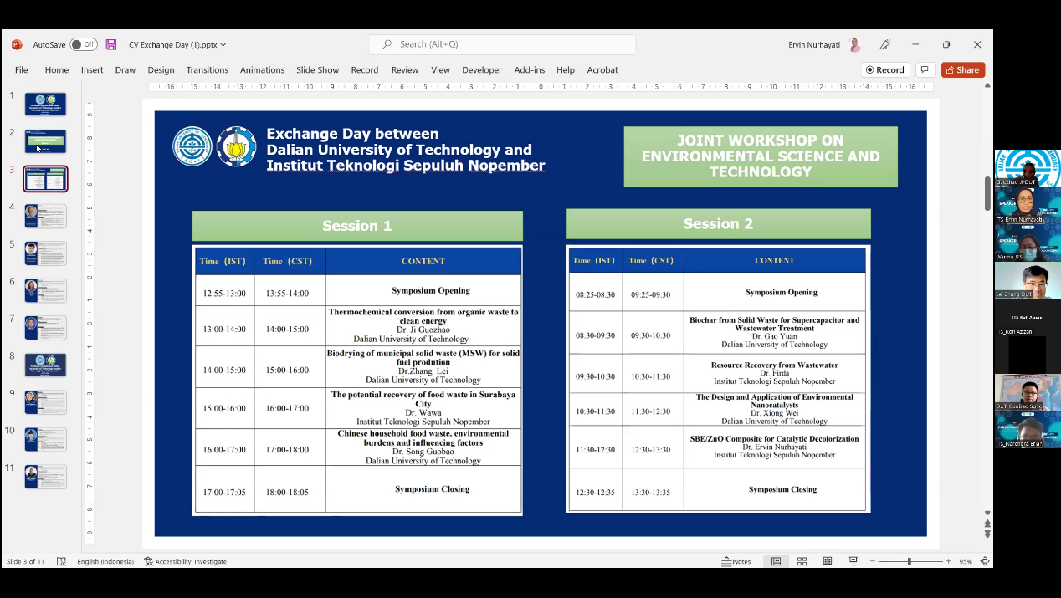Viewport: 1061px width, 598px height.
Task: Open the Draw tab
Action: [x=126, y=70]
